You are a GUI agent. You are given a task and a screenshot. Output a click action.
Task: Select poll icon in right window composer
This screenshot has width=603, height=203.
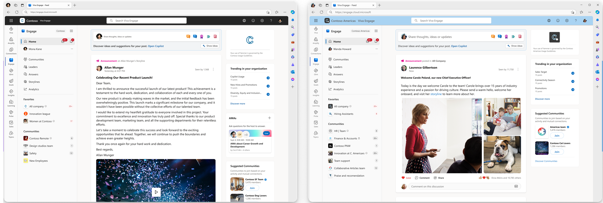pos(513,37)
